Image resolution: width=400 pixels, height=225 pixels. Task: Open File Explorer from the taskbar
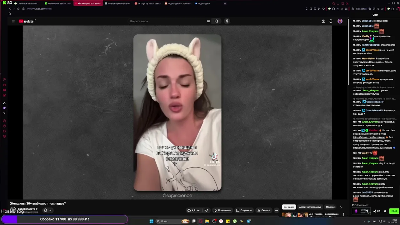(x=207, y=221)
